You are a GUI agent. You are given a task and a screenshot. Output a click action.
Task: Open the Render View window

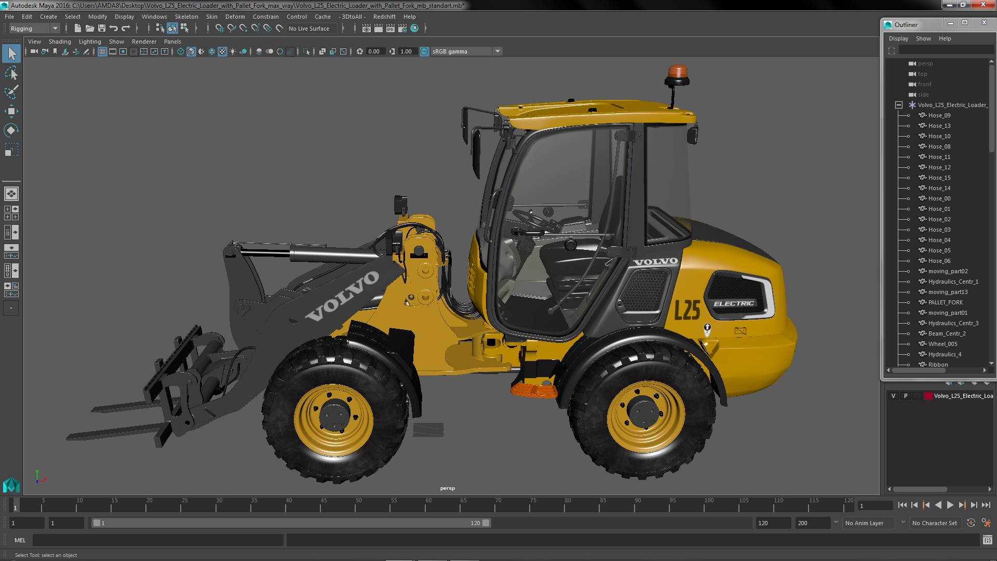367,29
